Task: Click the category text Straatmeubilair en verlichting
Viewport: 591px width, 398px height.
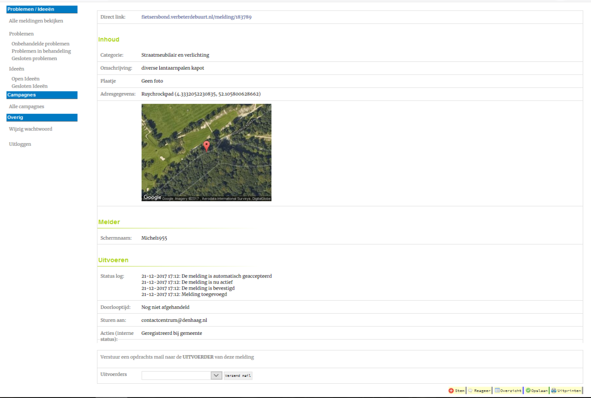Action: [175, 55]
